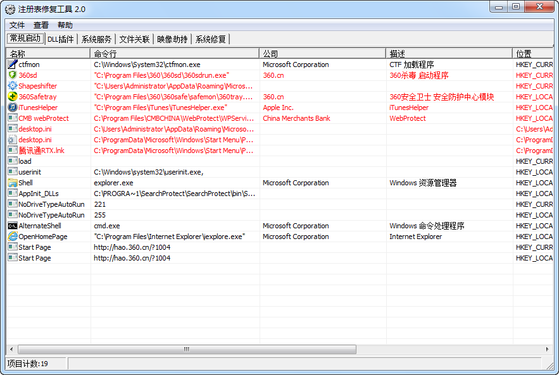The width and height of the screenshot is (559, 375).
Task: Select the load entry name
Action: tap(25, 161)
